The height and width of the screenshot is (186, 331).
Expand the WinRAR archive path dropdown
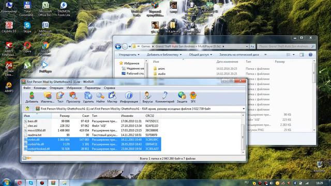[244, 109]
